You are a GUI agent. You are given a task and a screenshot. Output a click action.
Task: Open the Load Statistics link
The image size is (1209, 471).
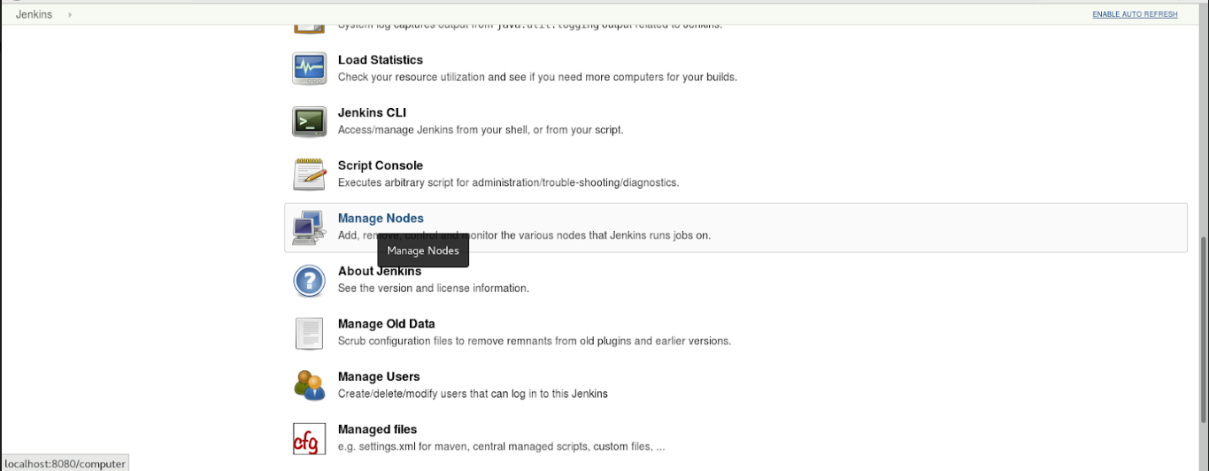coord(381,60)
